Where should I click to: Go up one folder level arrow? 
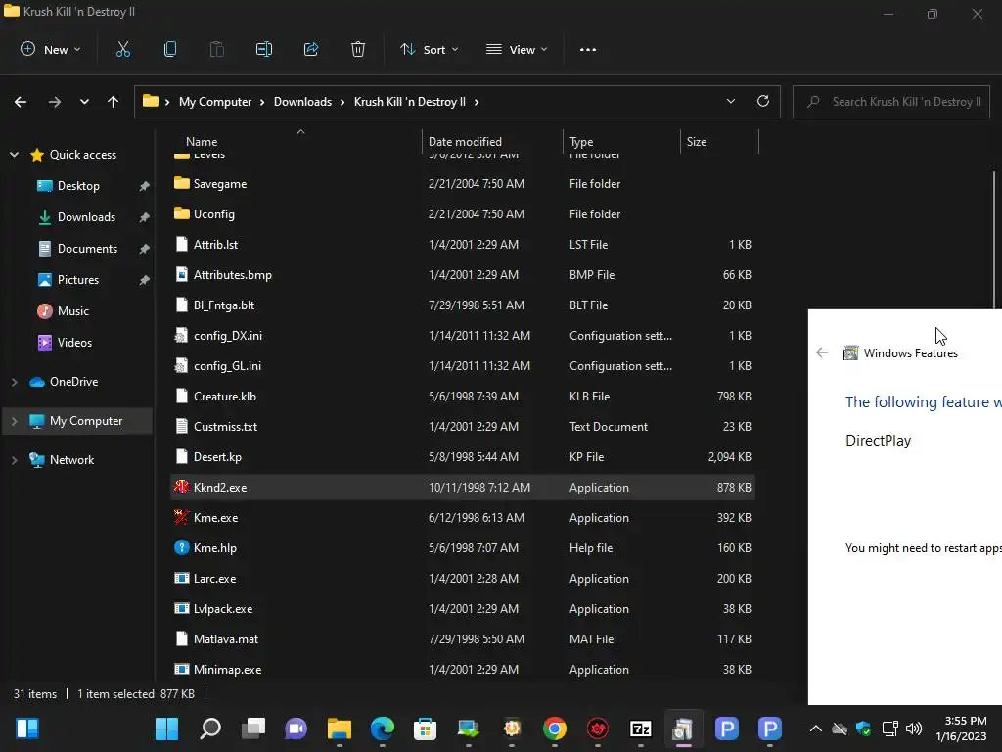[x=114, y=102]
